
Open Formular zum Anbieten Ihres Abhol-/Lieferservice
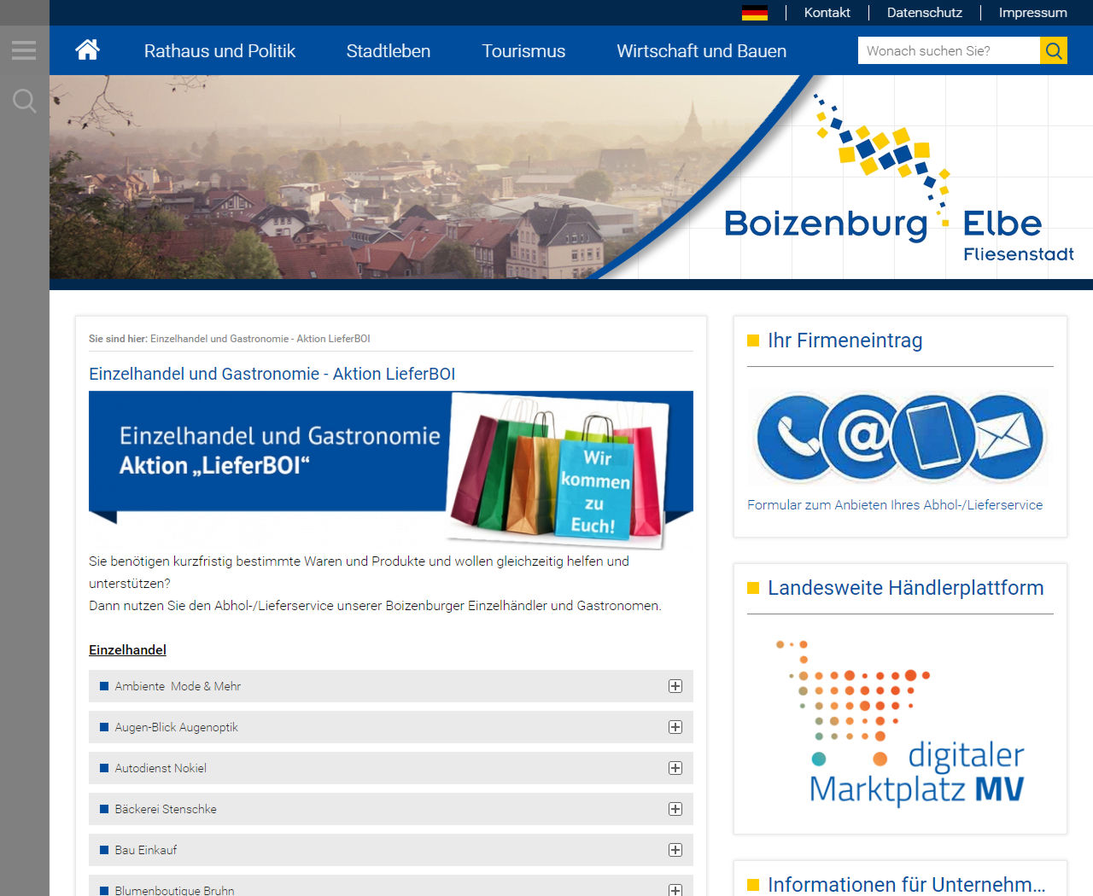click(x=895, y=505)
